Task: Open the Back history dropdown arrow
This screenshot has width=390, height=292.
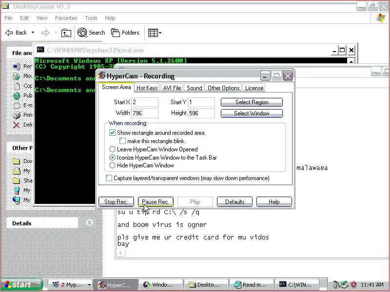Action: coord(33,33)
